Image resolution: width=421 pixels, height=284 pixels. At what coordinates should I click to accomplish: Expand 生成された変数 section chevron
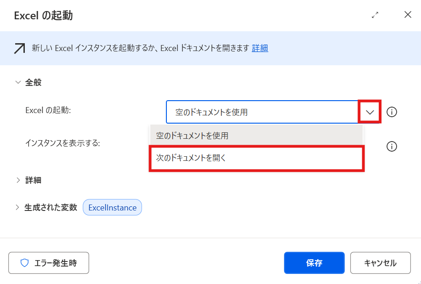(17, 207)
